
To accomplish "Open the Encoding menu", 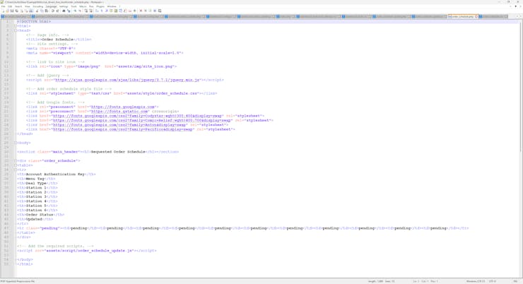I will click(x=38, y=6).
